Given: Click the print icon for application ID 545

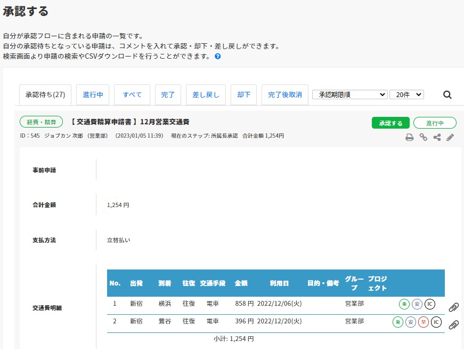Looking at the screenshot, I should click(x=409, y=137).
